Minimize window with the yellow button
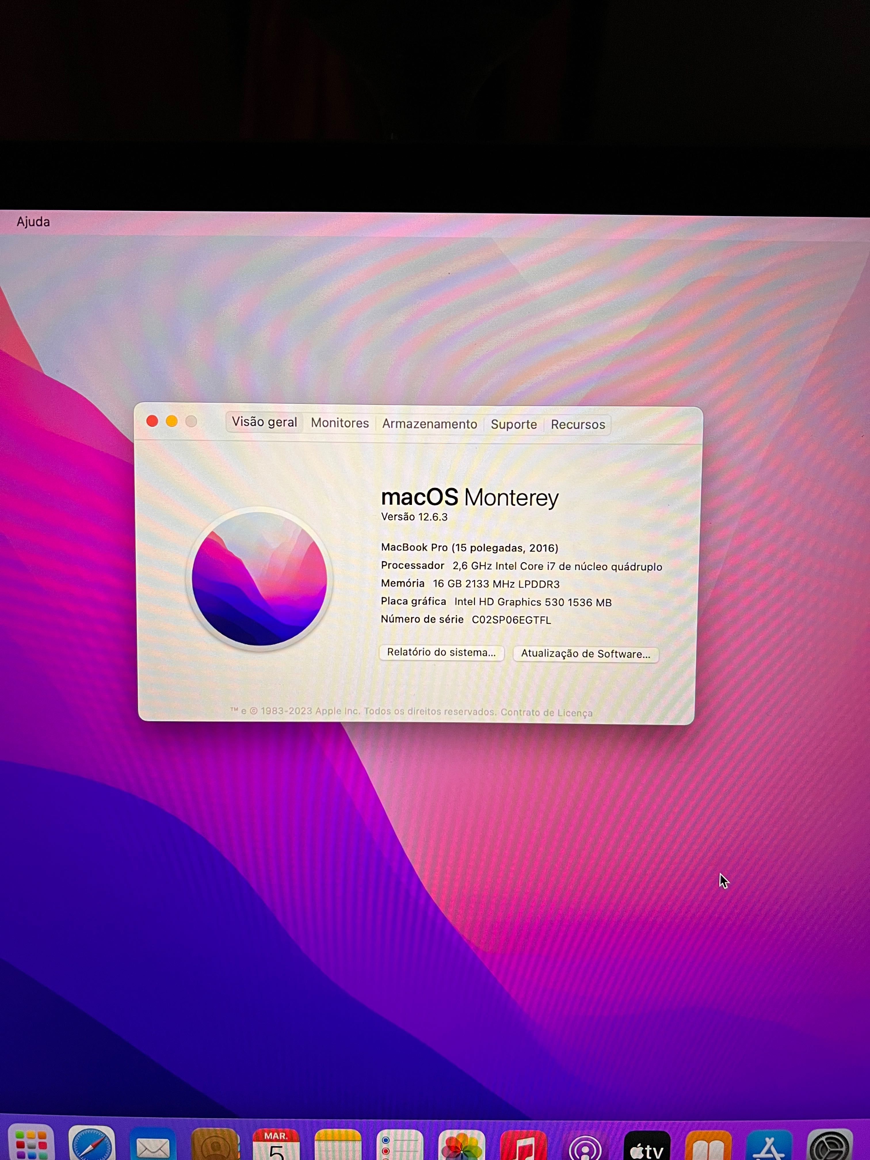 click(x=171, y=421)
